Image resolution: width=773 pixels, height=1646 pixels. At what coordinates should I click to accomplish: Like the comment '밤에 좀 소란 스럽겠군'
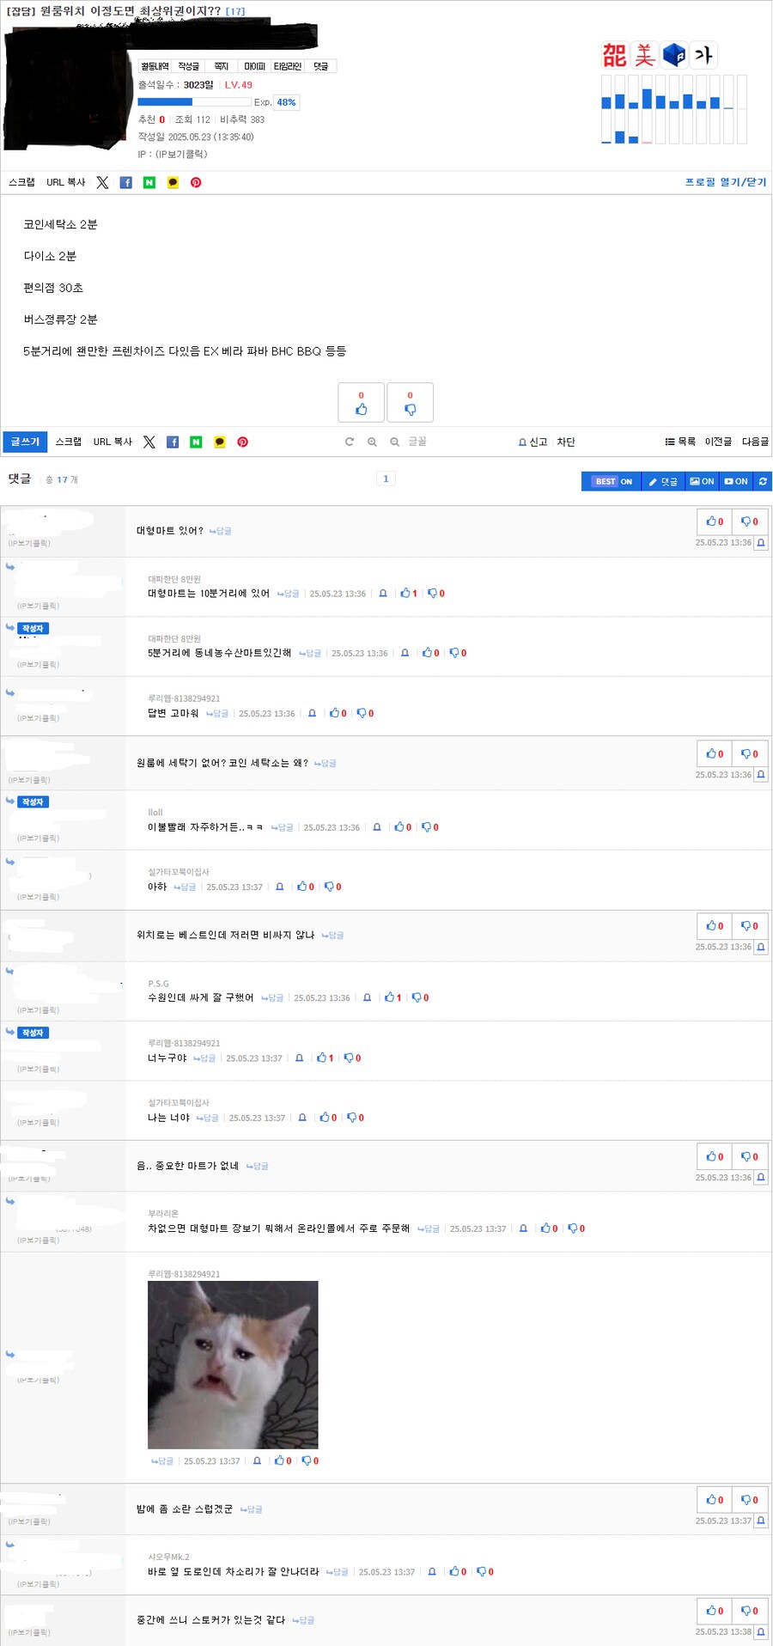[x=715, y=1500]
